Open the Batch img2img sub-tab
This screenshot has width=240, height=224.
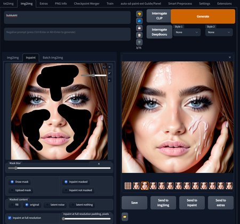(x=53, y=58)
